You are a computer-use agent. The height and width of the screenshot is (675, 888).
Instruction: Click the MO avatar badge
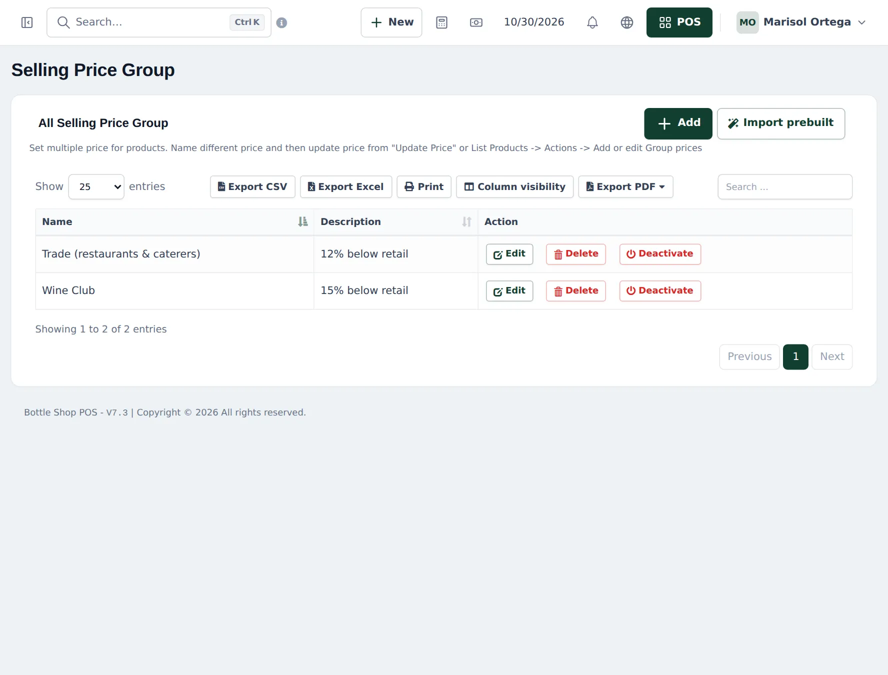click(747, 22)
